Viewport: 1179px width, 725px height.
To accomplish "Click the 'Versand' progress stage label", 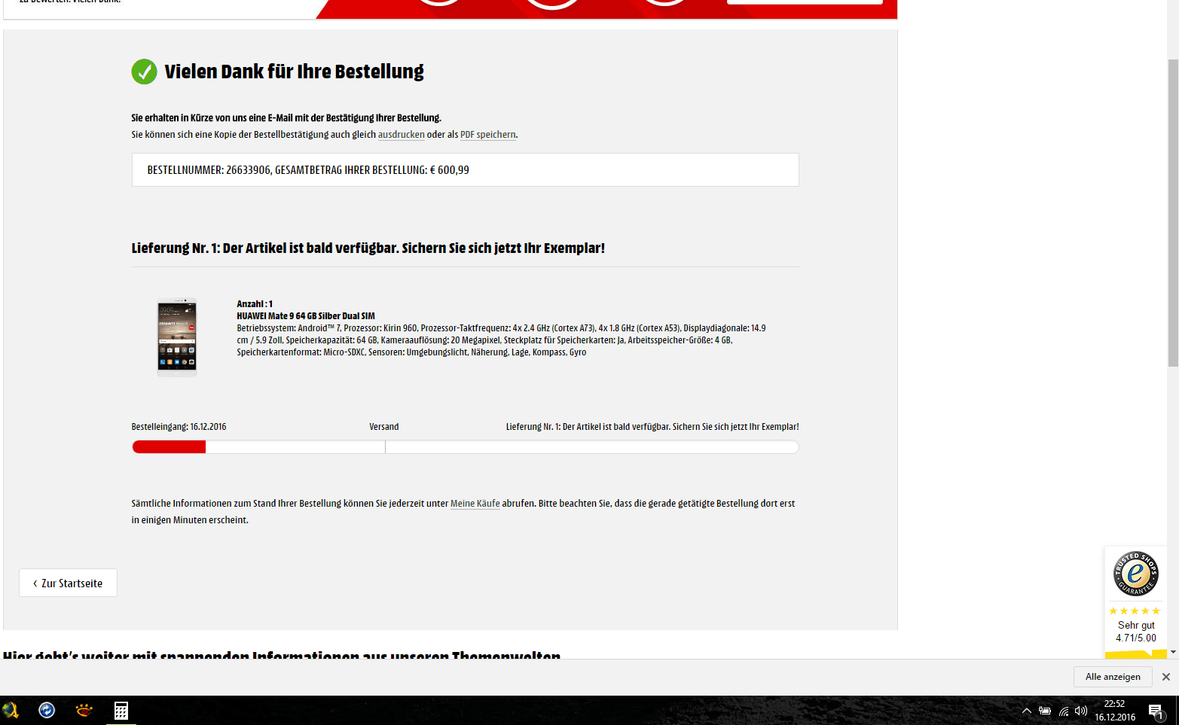I will [384, 427].
